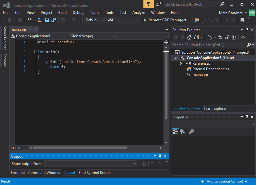Open the x64 platform dropdown
Image resolution: width=256 pixels, height=185 pixels.
click(123, 20)
